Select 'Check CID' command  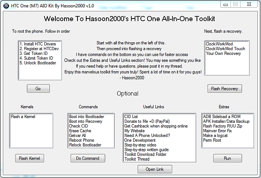(x=78, y=126)
